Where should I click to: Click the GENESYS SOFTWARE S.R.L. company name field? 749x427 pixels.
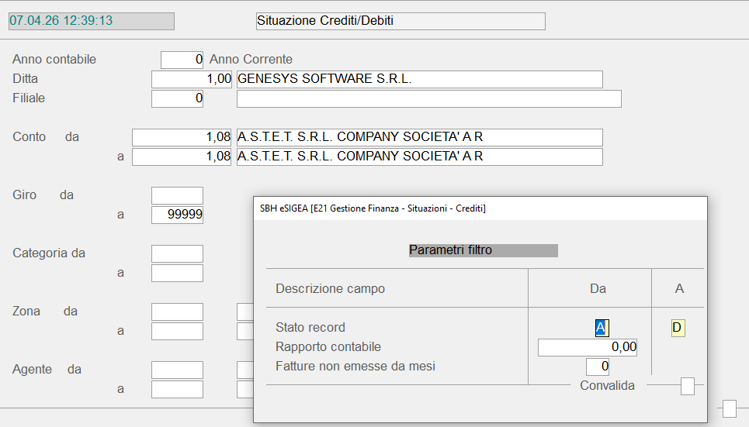pos(419,79)
